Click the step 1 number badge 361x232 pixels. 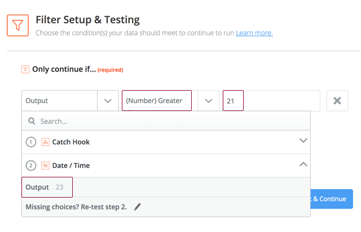click(x=30, y=142)
